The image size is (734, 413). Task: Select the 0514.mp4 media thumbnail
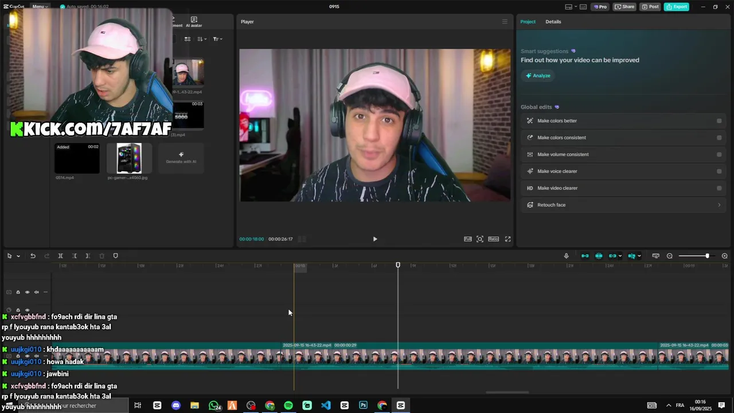pos(77,158)
